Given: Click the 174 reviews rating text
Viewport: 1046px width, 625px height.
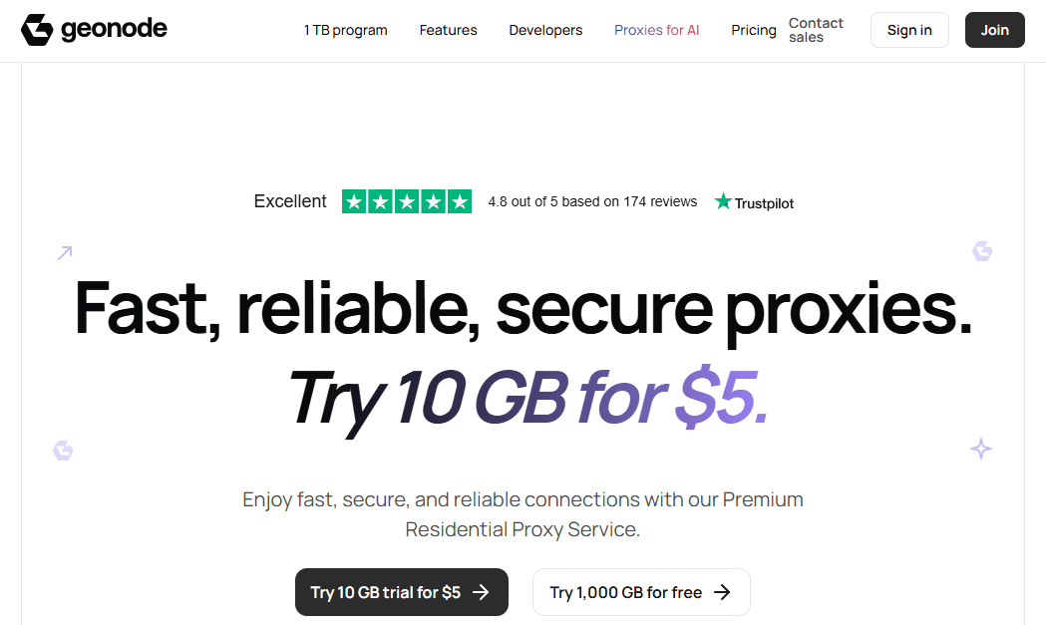Looking at the screenshot, I should (x=592, y=201).
